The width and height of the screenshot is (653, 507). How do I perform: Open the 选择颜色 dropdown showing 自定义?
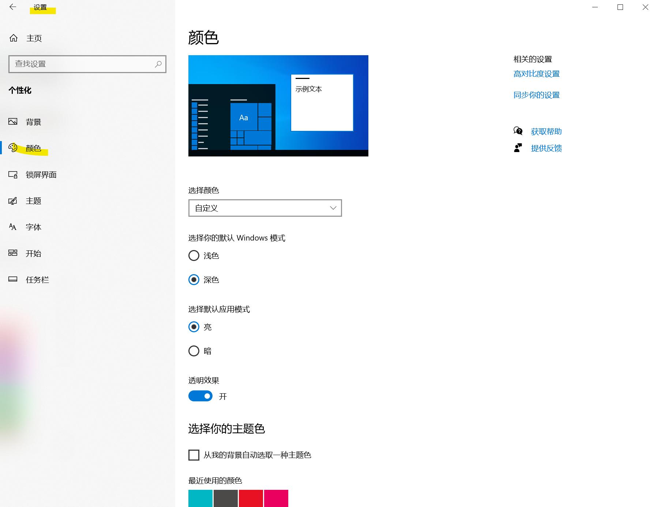coord(264,208)
